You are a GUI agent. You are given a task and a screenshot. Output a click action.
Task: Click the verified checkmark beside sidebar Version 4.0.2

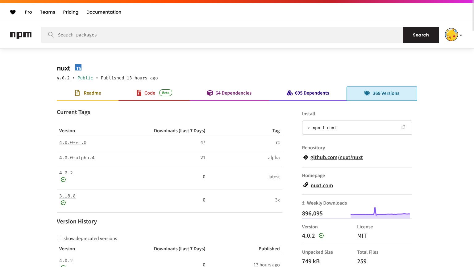(x=321, y=235)
